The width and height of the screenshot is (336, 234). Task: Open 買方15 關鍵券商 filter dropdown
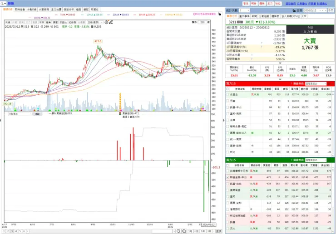(316, 84)
